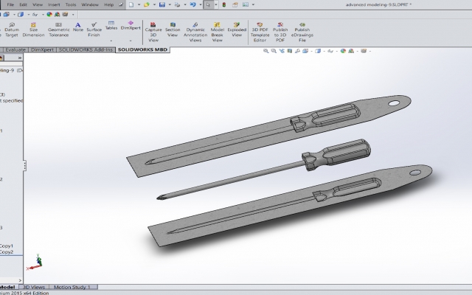The height and width of the screenshot is (295, 472).
Task: Open File Properties icon beside traffic light
Action: (x=235, y=4)
